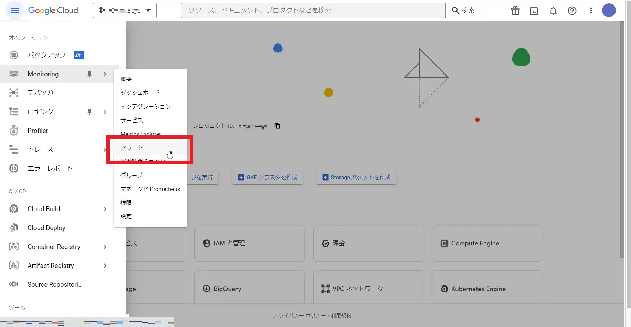Select アラート in the Monitoring submenu
The height and width of the screenshot is (327, 631).
150,148
